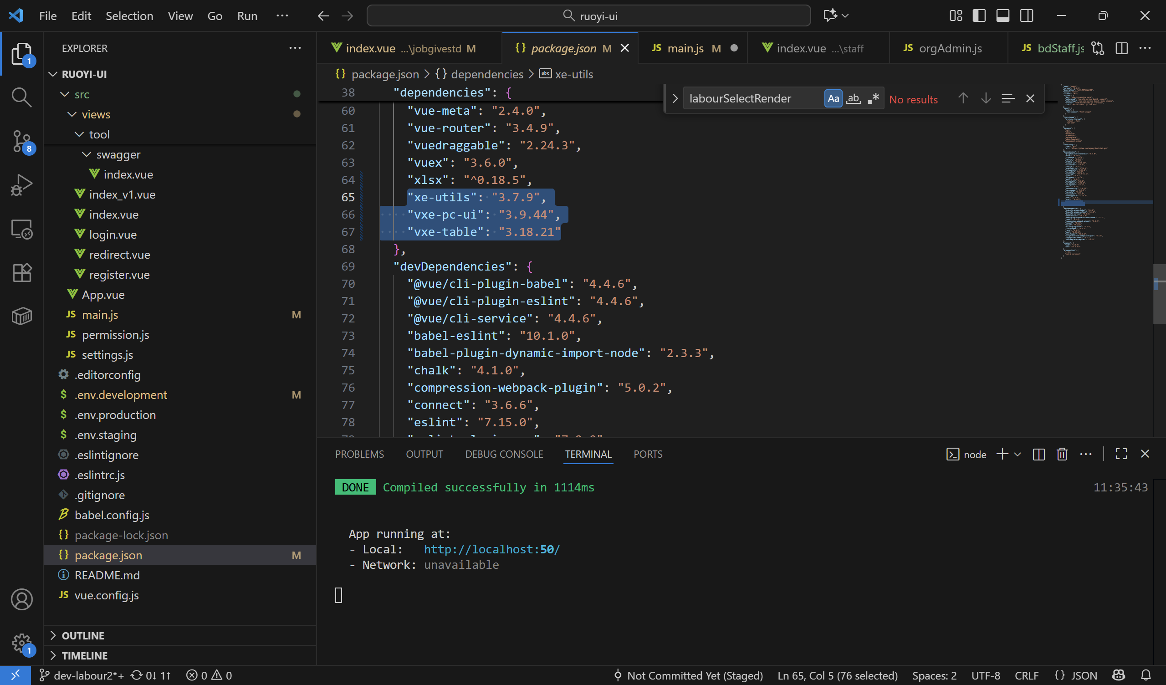Collapse the swagger folder
The height and width of the screenshot is (685, 1166).
(x=118, y=154)
